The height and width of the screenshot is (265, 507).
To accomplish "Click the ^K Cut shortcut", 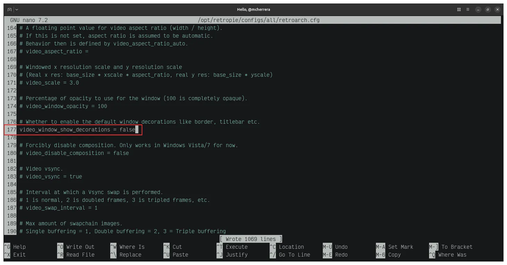I will 173,247.
